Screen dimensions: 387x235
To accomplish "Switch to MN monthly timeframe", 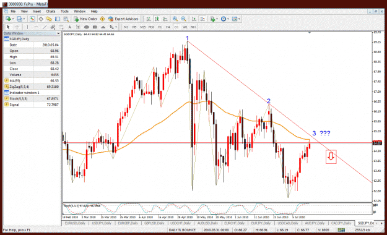I will [193, 27].
